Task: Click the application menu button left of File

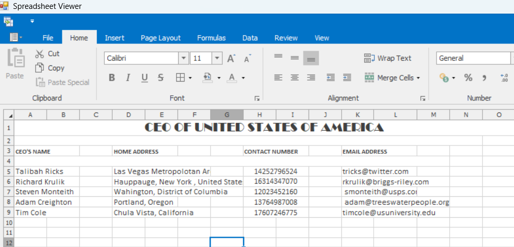Action: tap(16, 37)
